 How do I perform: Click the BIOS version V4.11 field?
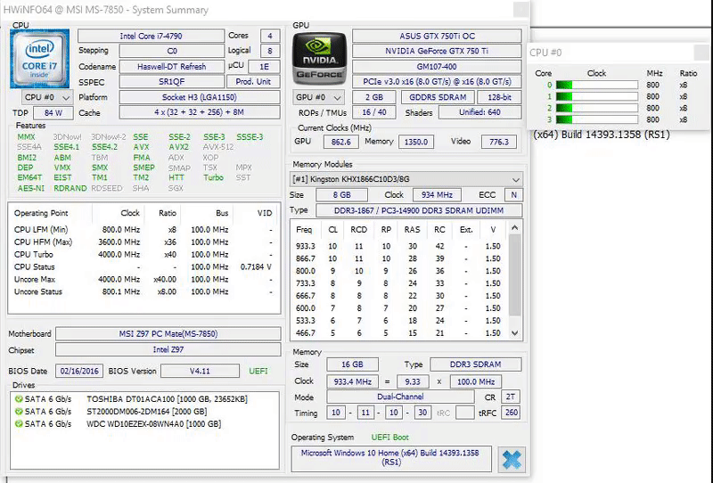pyautogui.click(x=200, y=371)
